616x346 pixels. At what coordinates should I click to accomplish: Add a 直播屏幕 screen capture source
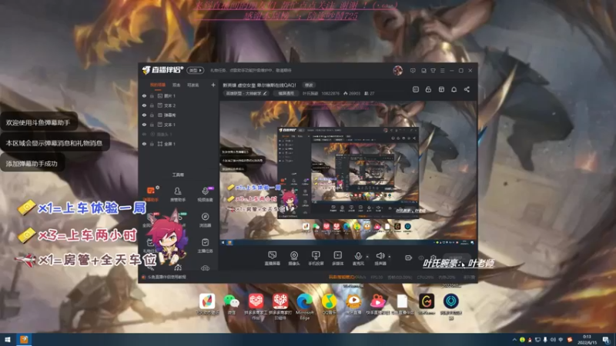click(x=272, y=258)
